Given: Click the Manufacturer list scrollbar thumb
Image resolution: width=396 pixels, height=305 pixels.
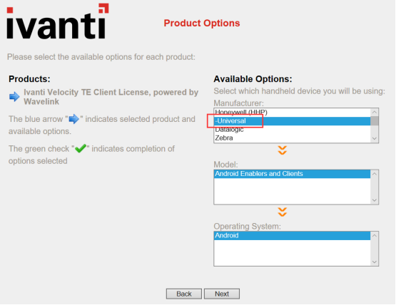Looking at the screenshot, I should (375, 121).
